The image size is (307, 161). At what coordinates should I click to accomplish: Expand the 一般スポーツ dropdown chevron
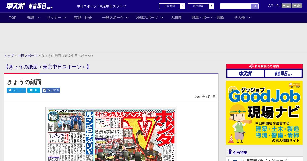pyautogui.click(x=127, y=18)
